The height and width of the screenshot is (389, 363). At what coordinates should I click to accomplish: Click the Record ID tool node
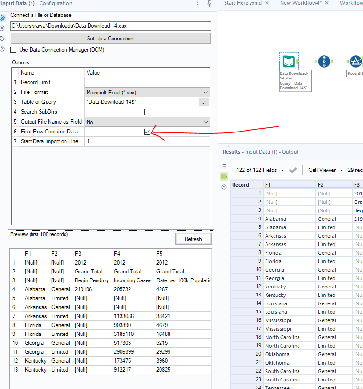324,61
